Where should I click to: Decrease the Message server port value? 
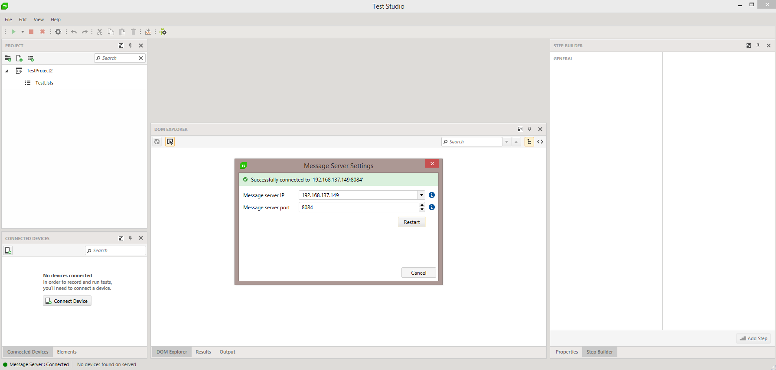pyautogui.click(x=422, y=210)
